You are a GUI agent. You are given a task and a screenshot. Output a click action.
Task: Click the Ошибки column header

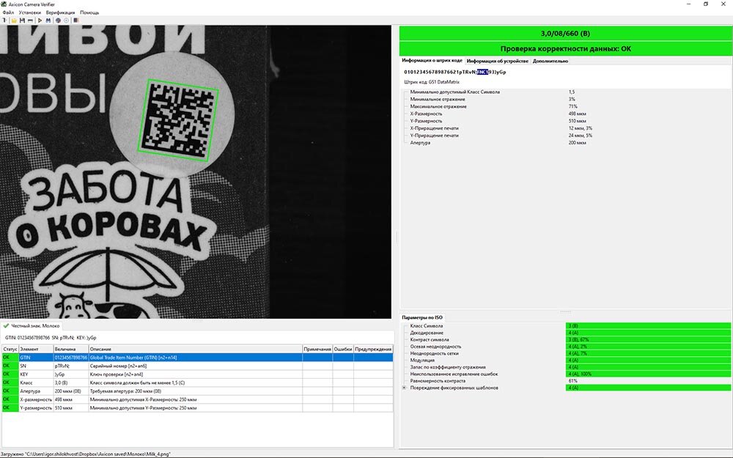click(x=343, y=349)
